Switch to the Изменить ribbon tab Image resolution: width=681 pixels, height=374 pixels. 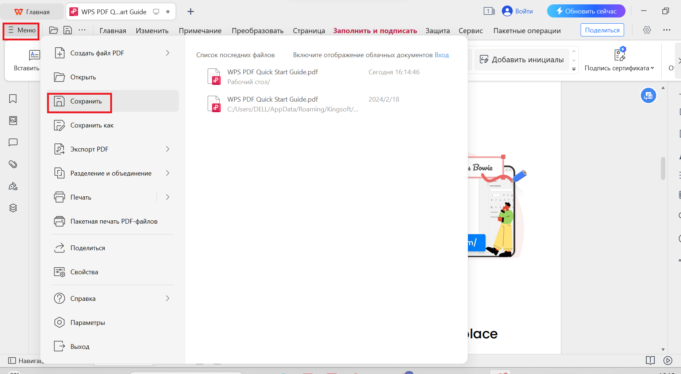click(x=152, y=31)
